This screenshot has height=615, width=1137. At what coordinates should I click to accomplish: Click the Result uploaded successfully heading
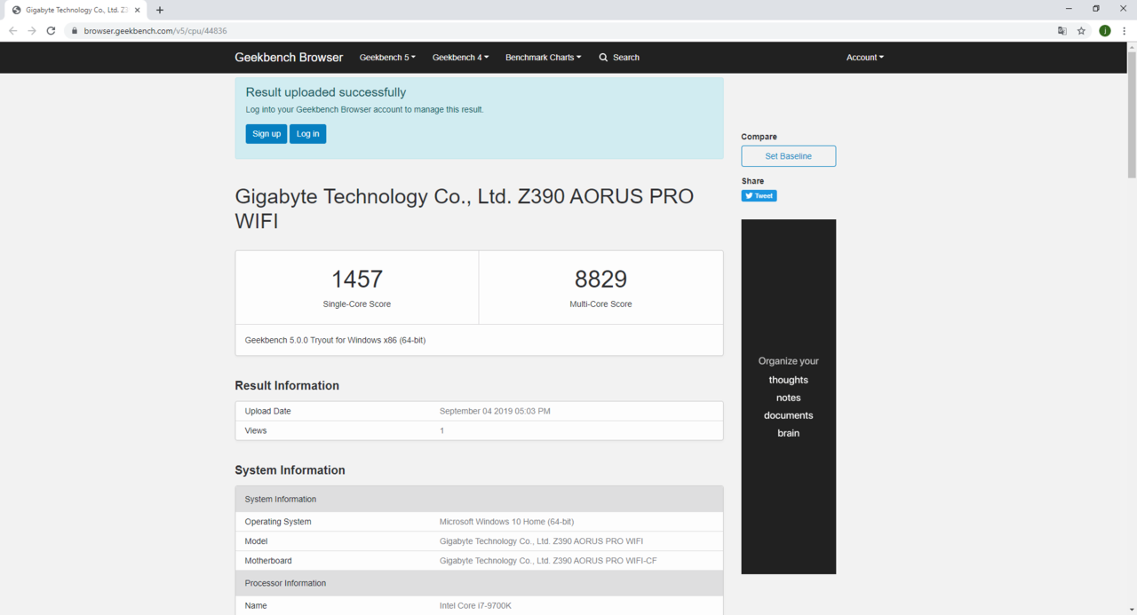[x=326, y=92]
